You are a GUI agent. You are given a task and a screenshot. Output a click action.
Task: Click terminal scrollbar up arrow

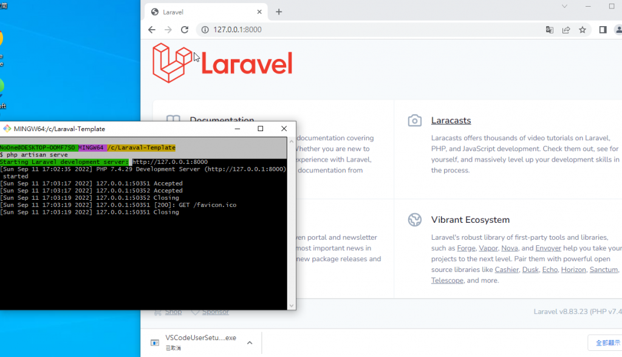tap(292, 141)
